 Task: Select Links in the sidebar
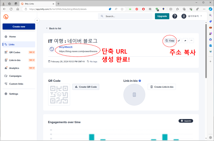click(19, 44)
